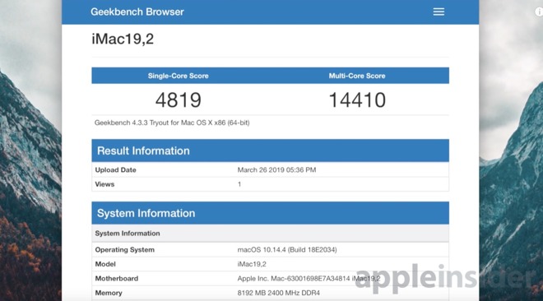
Task: Select the Model value iMac19,2
Action: pos(252,264)
